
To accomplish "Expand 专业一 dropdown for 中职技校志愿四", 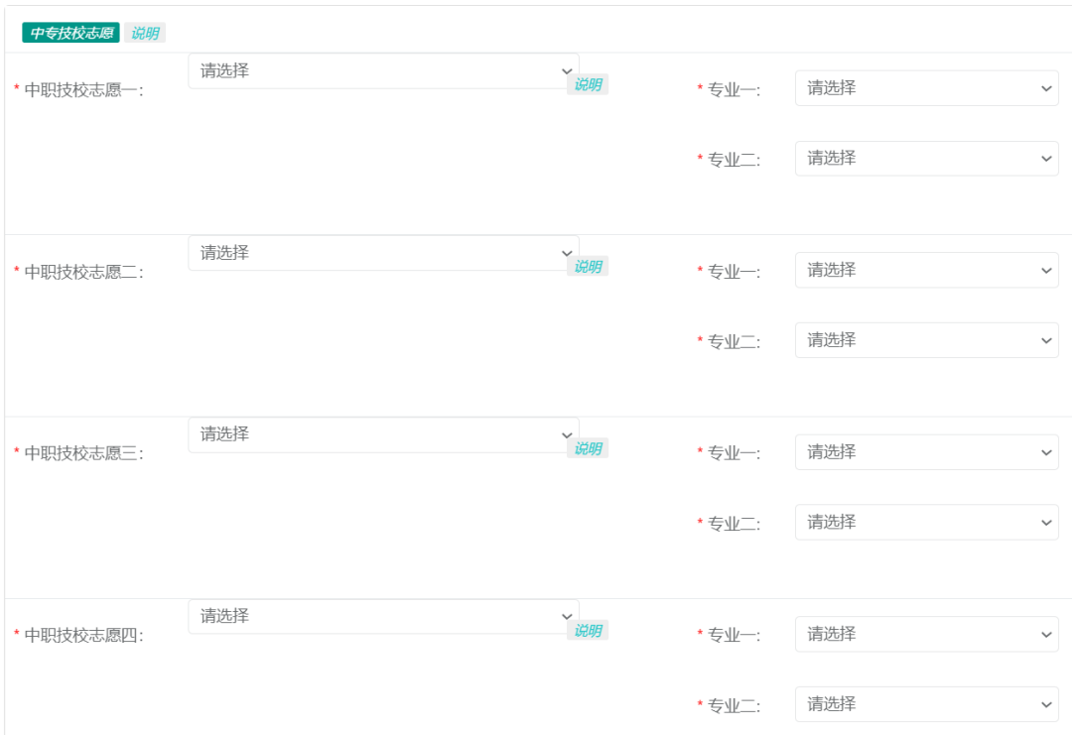I will tap(926, 634).
